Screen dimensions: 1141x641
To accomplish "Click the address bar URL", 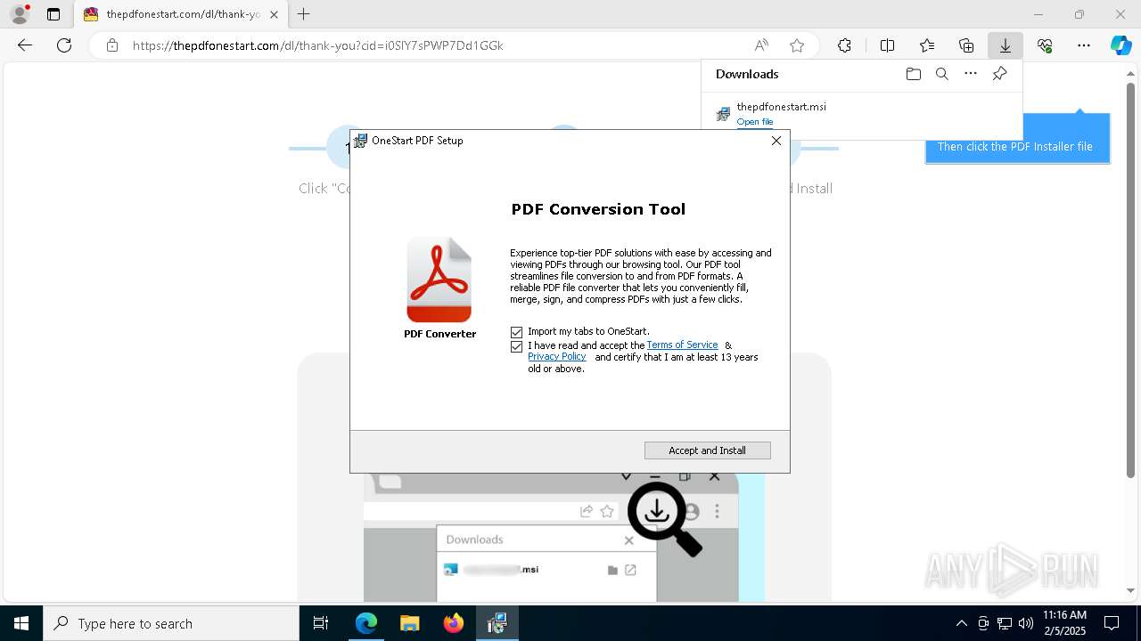I will click(318, 45).
